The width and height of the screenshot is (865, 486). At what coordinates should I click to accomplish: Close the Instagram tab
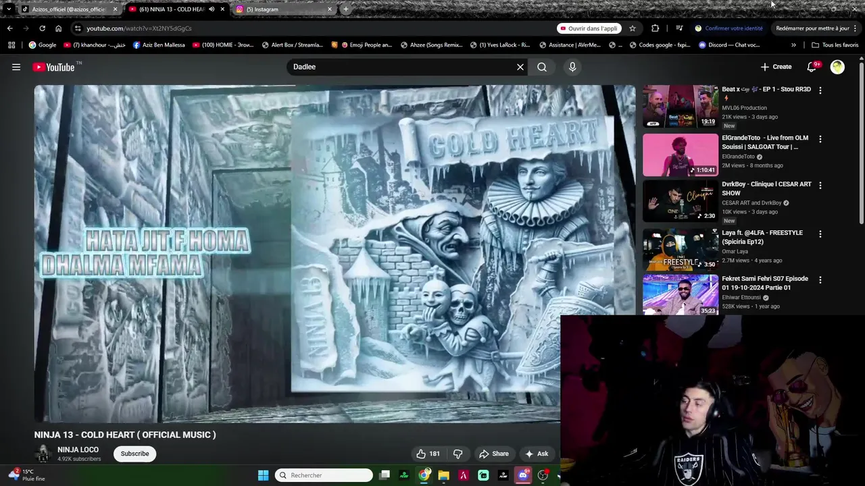pyautogui.click(x=330, y=9)
